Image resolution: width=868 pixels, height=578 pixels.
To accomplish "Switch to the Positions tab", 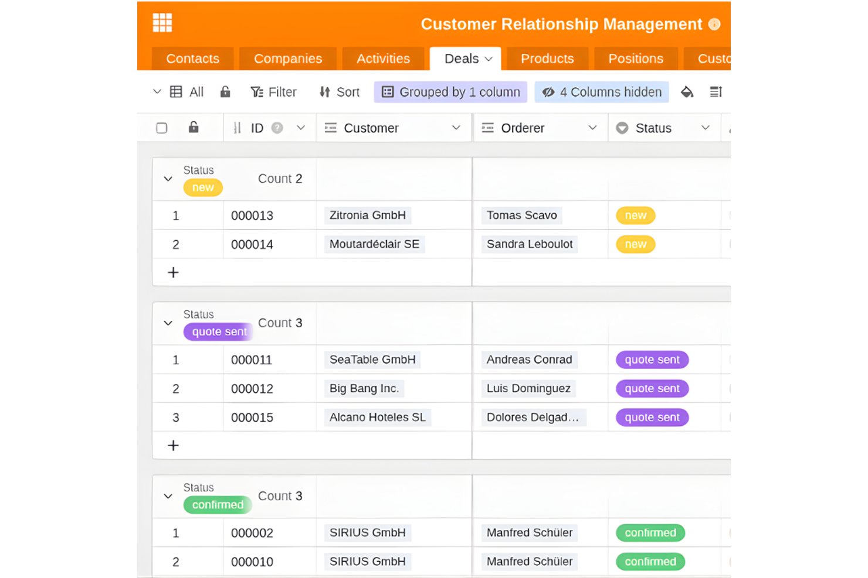I will pyautogui.click(x=636, y=59).
